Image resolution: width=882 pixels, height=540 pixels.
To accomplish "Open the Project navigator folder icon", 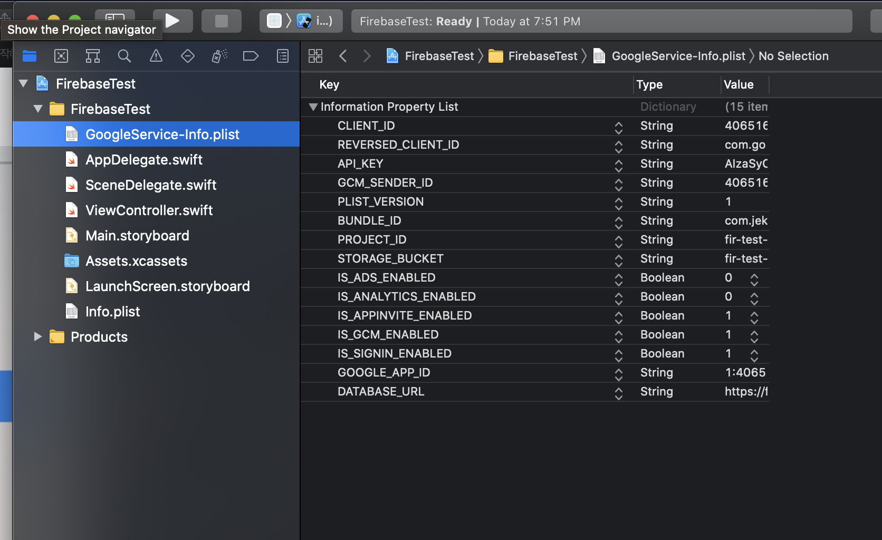I will point(30,56).
